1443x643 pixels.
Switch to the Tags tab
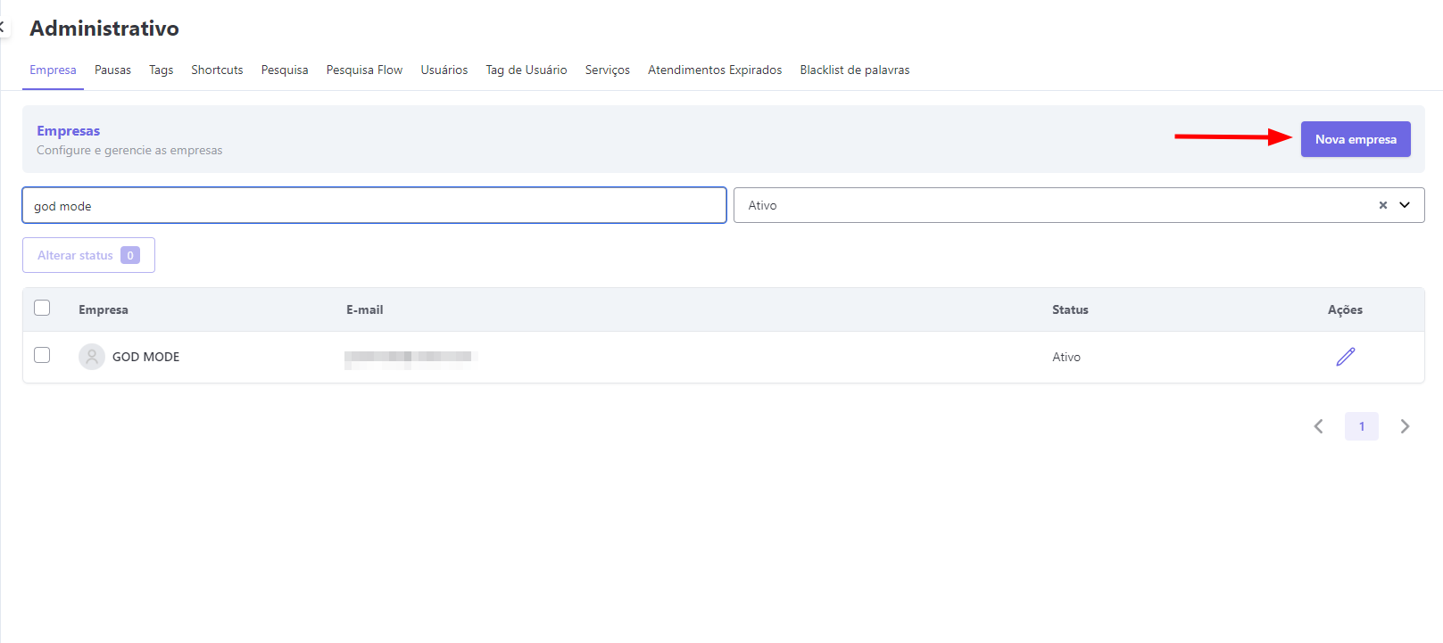162,70
